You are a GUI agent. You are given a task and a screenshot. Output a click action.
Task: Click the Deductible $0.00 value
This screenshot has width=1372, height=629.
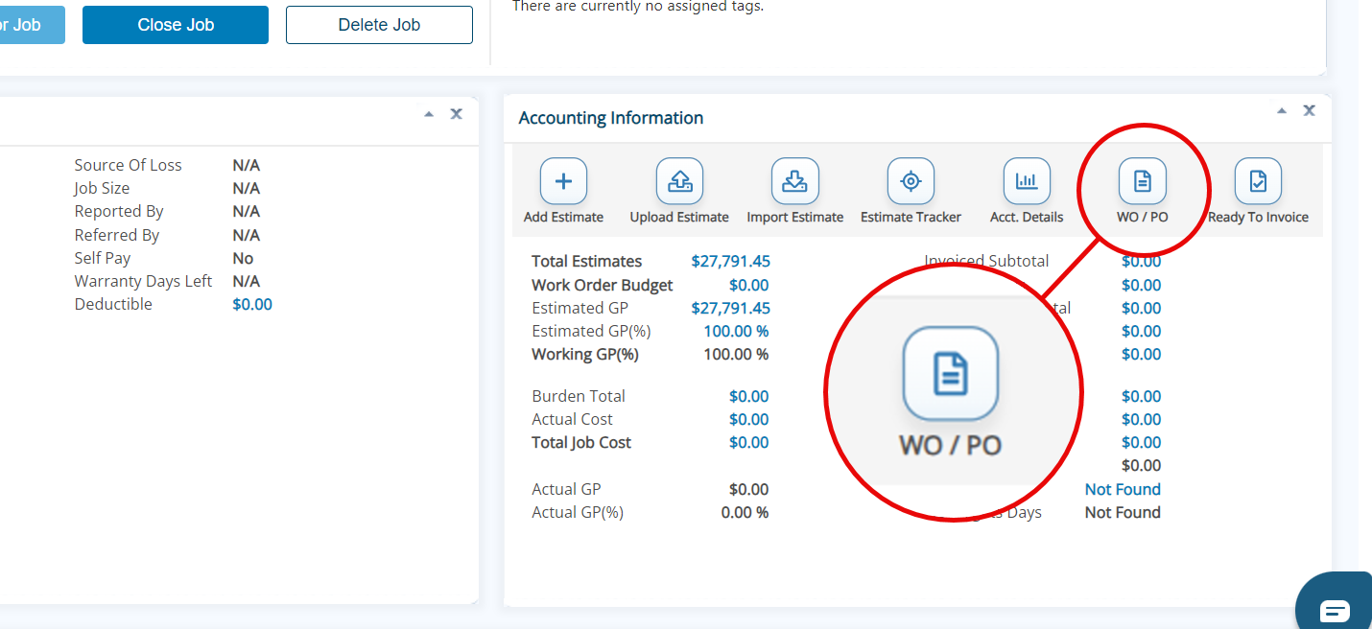pyautogui.click(x=252, y=304)
